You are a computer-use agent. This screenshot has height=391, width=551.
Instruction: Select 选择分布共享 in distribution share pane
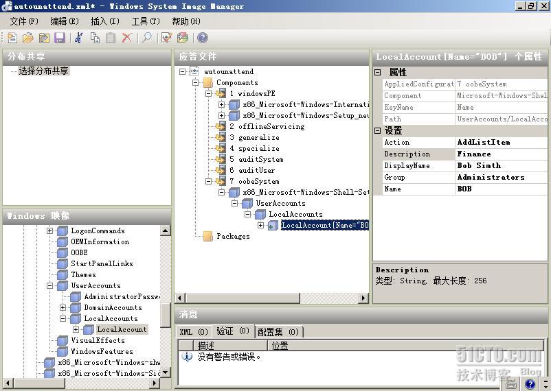coord(43,71)
